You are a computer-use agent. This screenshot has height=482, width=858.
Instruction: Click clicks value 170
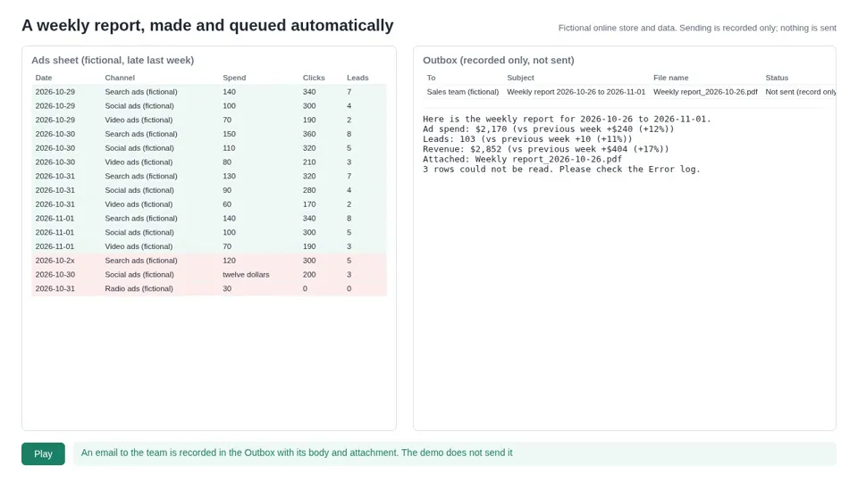point(309,204)
